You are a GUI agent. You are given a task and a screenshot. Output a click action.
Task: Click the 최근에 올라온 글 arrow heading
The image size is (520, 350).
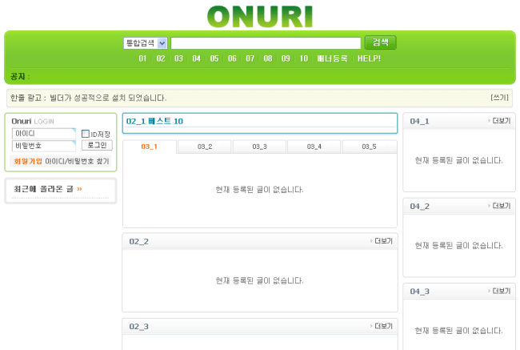click(x=48, y=189)
